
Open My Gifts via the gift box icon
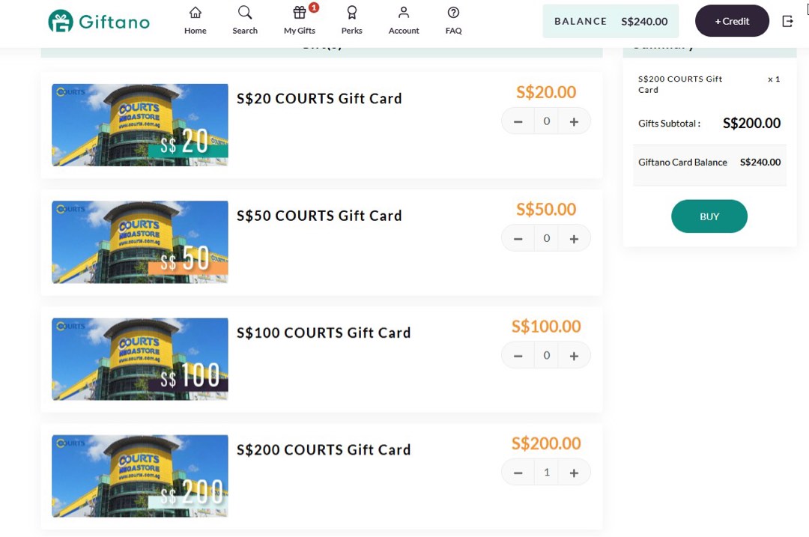[299, 13]
